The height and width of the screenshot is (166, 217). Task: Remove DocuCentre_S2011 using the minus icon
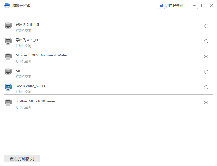click(x=206, y=87)
